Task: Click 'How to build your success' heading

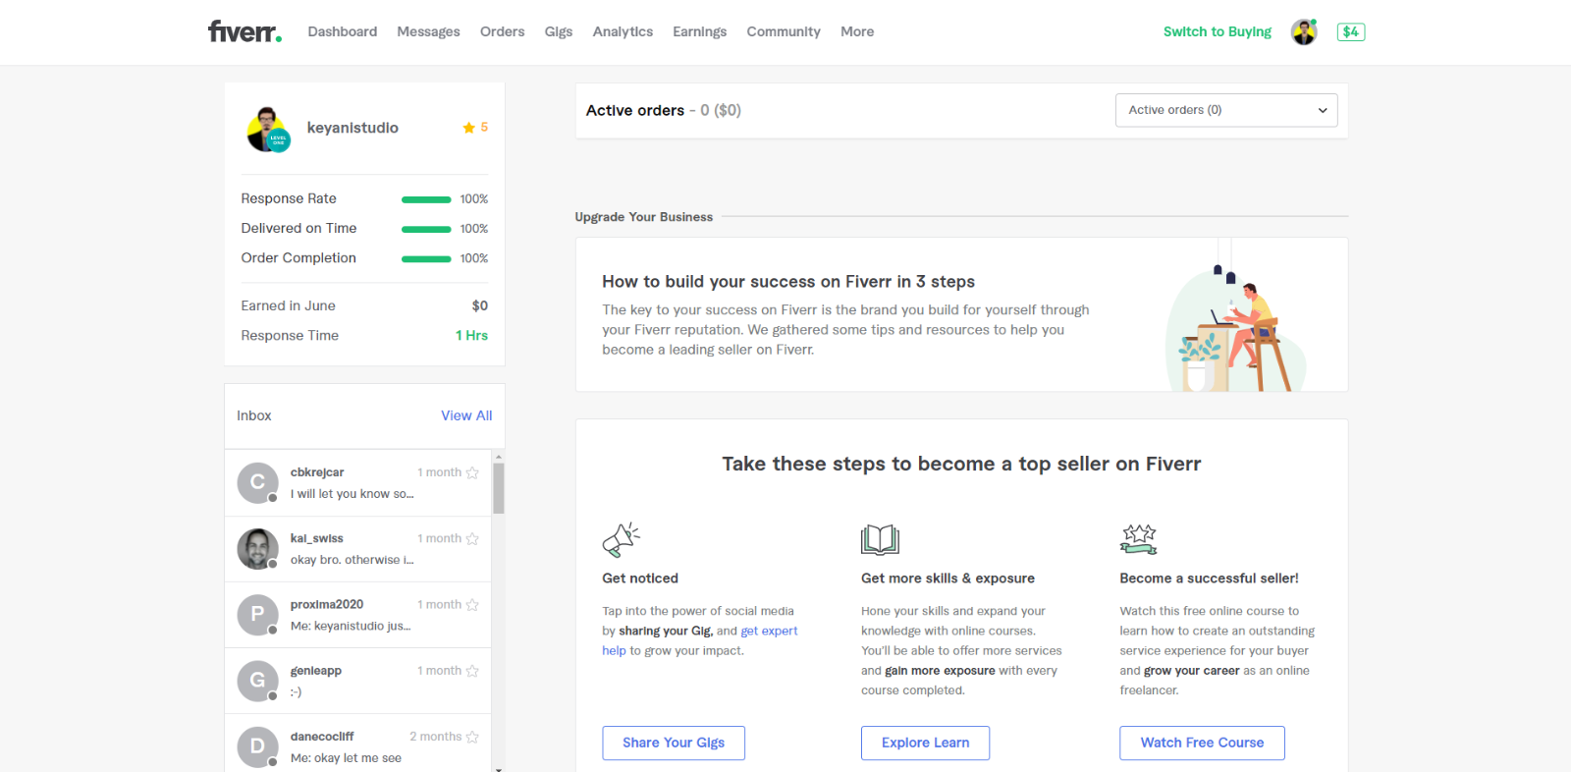Action: click(788, 282)
